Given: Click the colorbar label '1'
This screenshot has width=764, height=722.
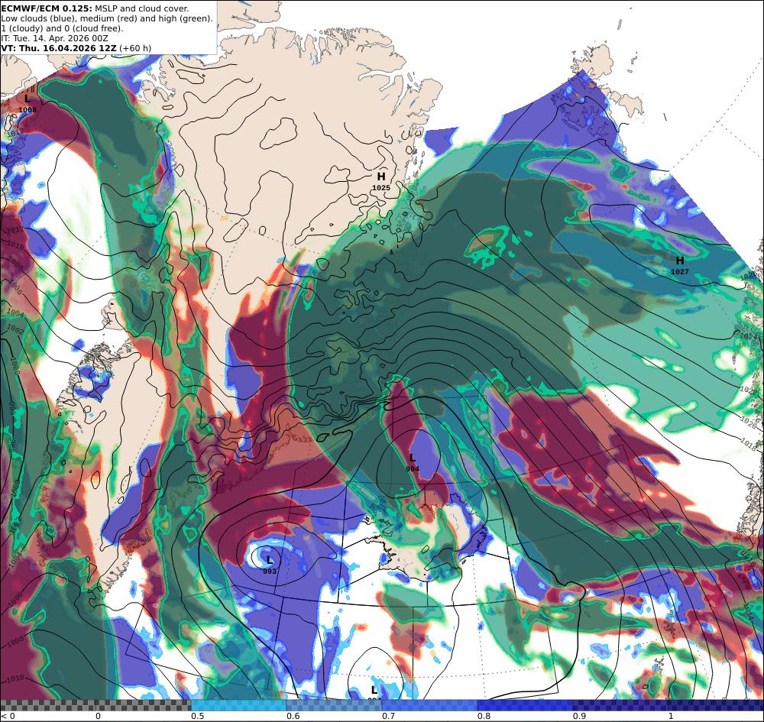Looking at the screenshot, I should pyautogui.click(x=671, y=716).
